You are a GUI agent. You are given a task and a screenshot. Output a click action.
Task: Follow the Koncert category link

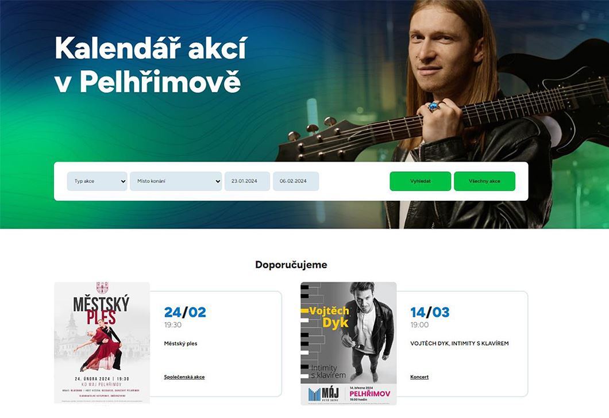click(419, 377)
